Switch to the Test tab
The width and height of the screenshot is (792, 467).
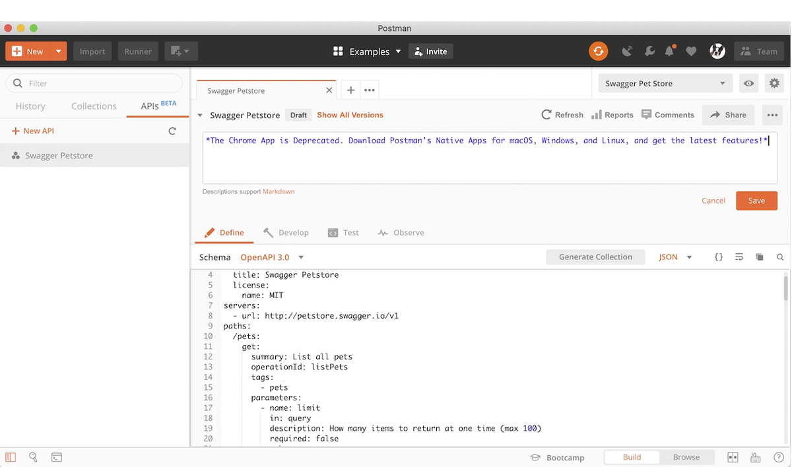[343, 233]
